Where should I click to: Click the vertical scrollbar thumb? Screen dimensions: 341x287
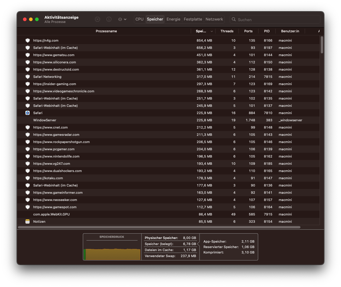(322, 45)
